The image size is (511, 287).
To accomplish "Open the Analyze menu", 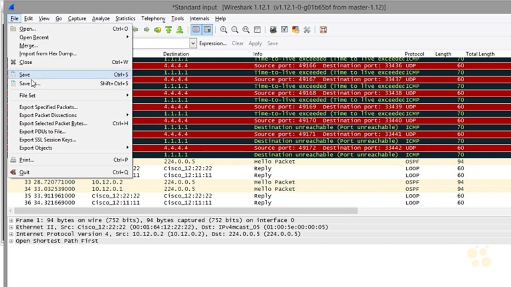I will (101, 18).
